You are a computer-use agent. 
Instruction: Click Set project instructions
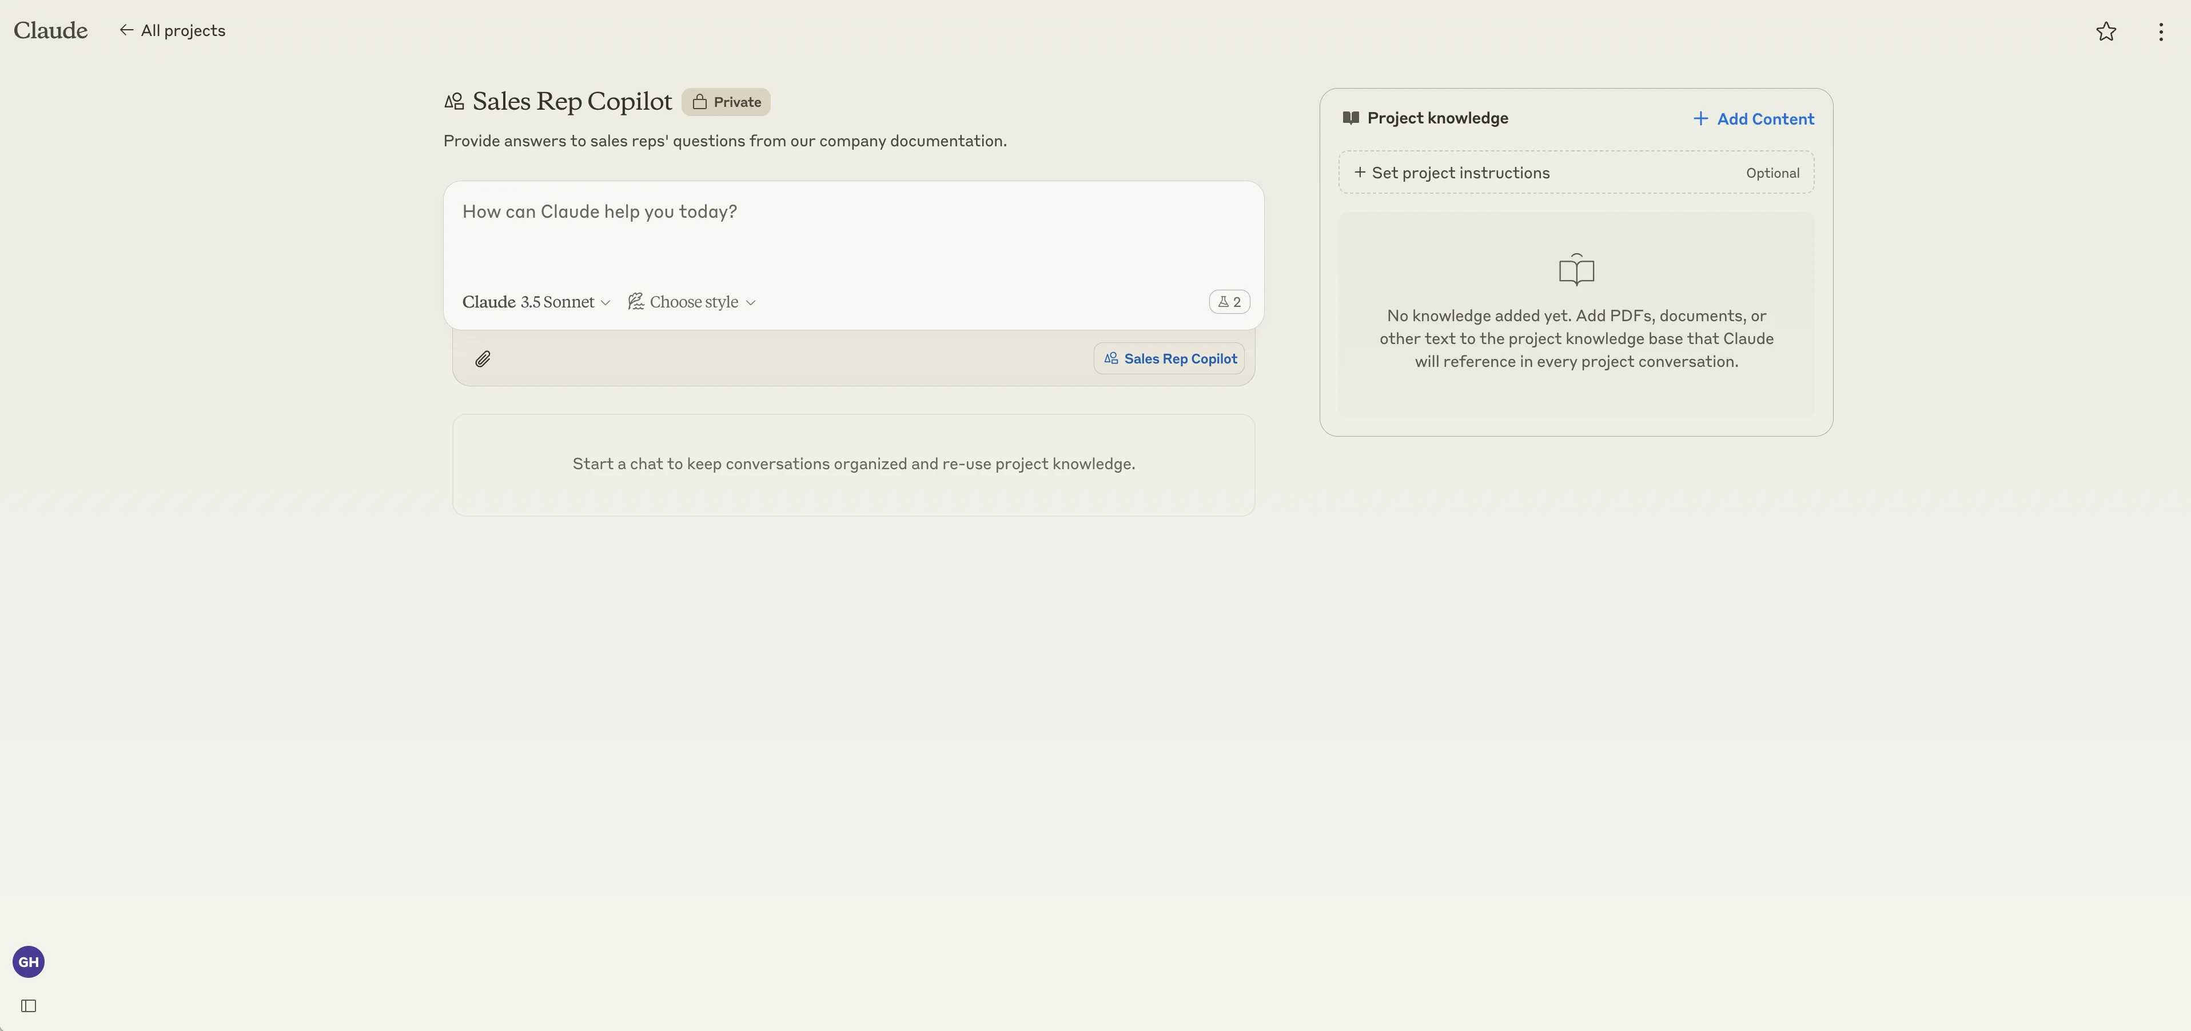click(x=1460, y=173)
